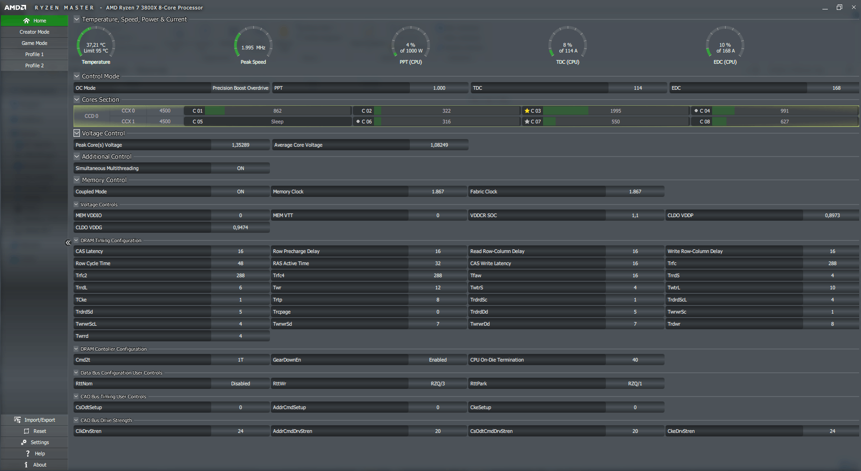Viewport: 861px width, 471px height.
Task: Click Average Core Voltage value 1,08249
Action: pos(439,145)
